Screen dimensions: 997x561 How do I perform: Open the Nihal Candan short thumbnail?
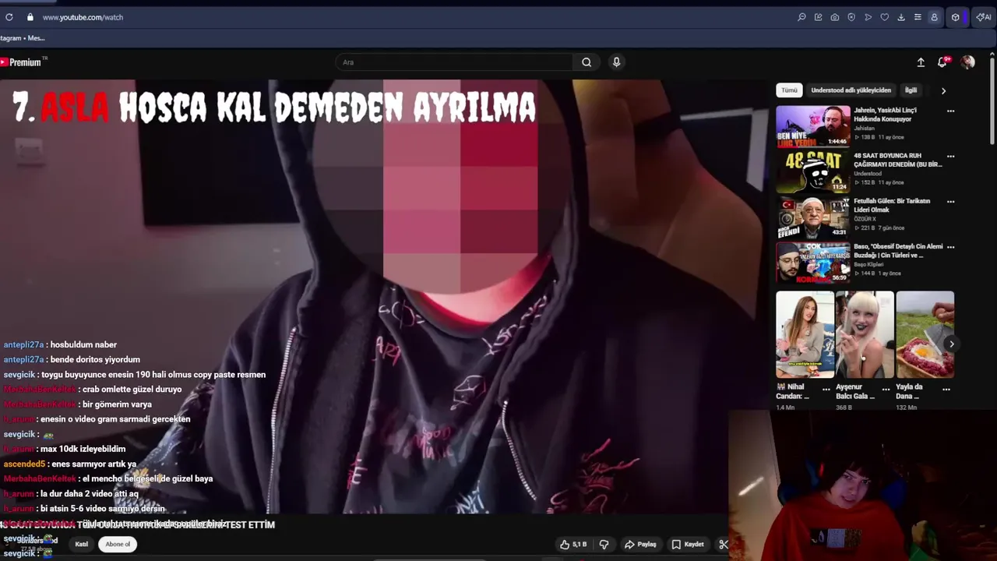click(805, 334)
